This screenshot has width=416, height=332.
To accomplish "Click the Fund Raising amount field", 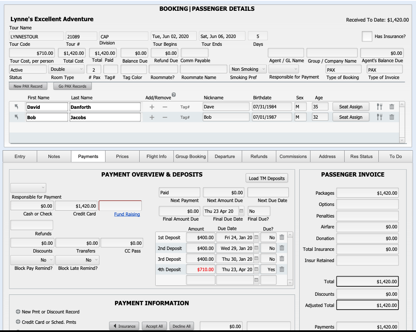I will tap(120, 206).
